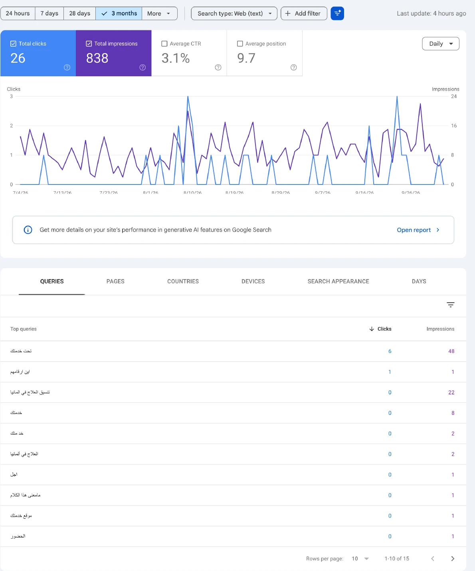Click the Top queries column header
The width and height of the screenshot is (475, 571).
pyautogui.click(x=24, y=329)
